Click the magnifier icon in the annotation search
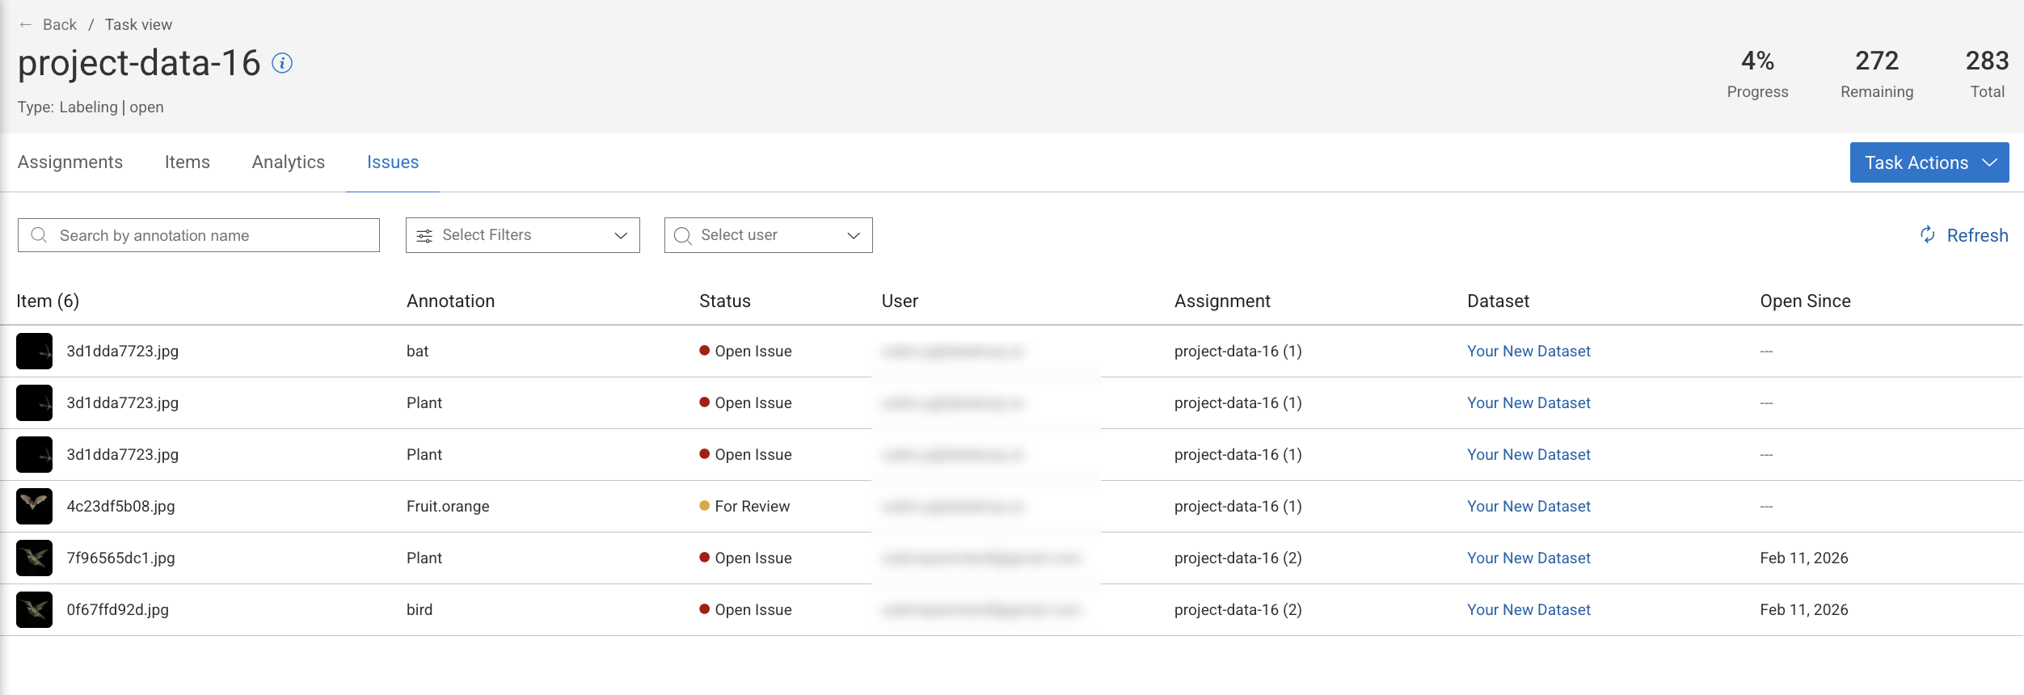The image size is (2024, 695). click(x=39, y=235)
